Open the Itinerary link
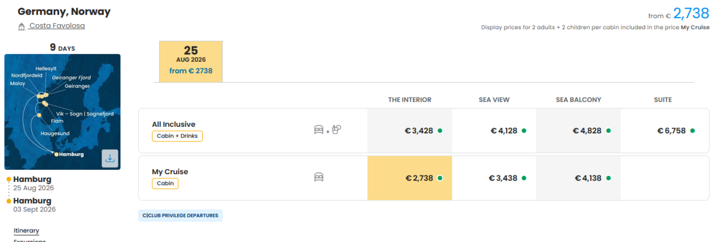 (x=26, y=231)
